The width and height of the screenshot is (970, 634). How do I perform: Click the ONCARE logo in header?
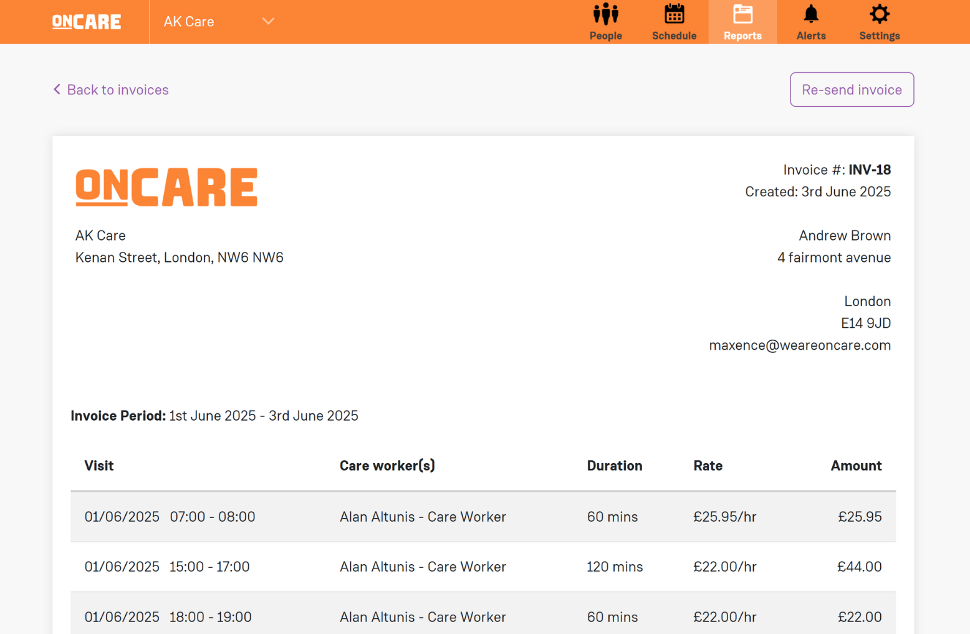coord(87,22)
